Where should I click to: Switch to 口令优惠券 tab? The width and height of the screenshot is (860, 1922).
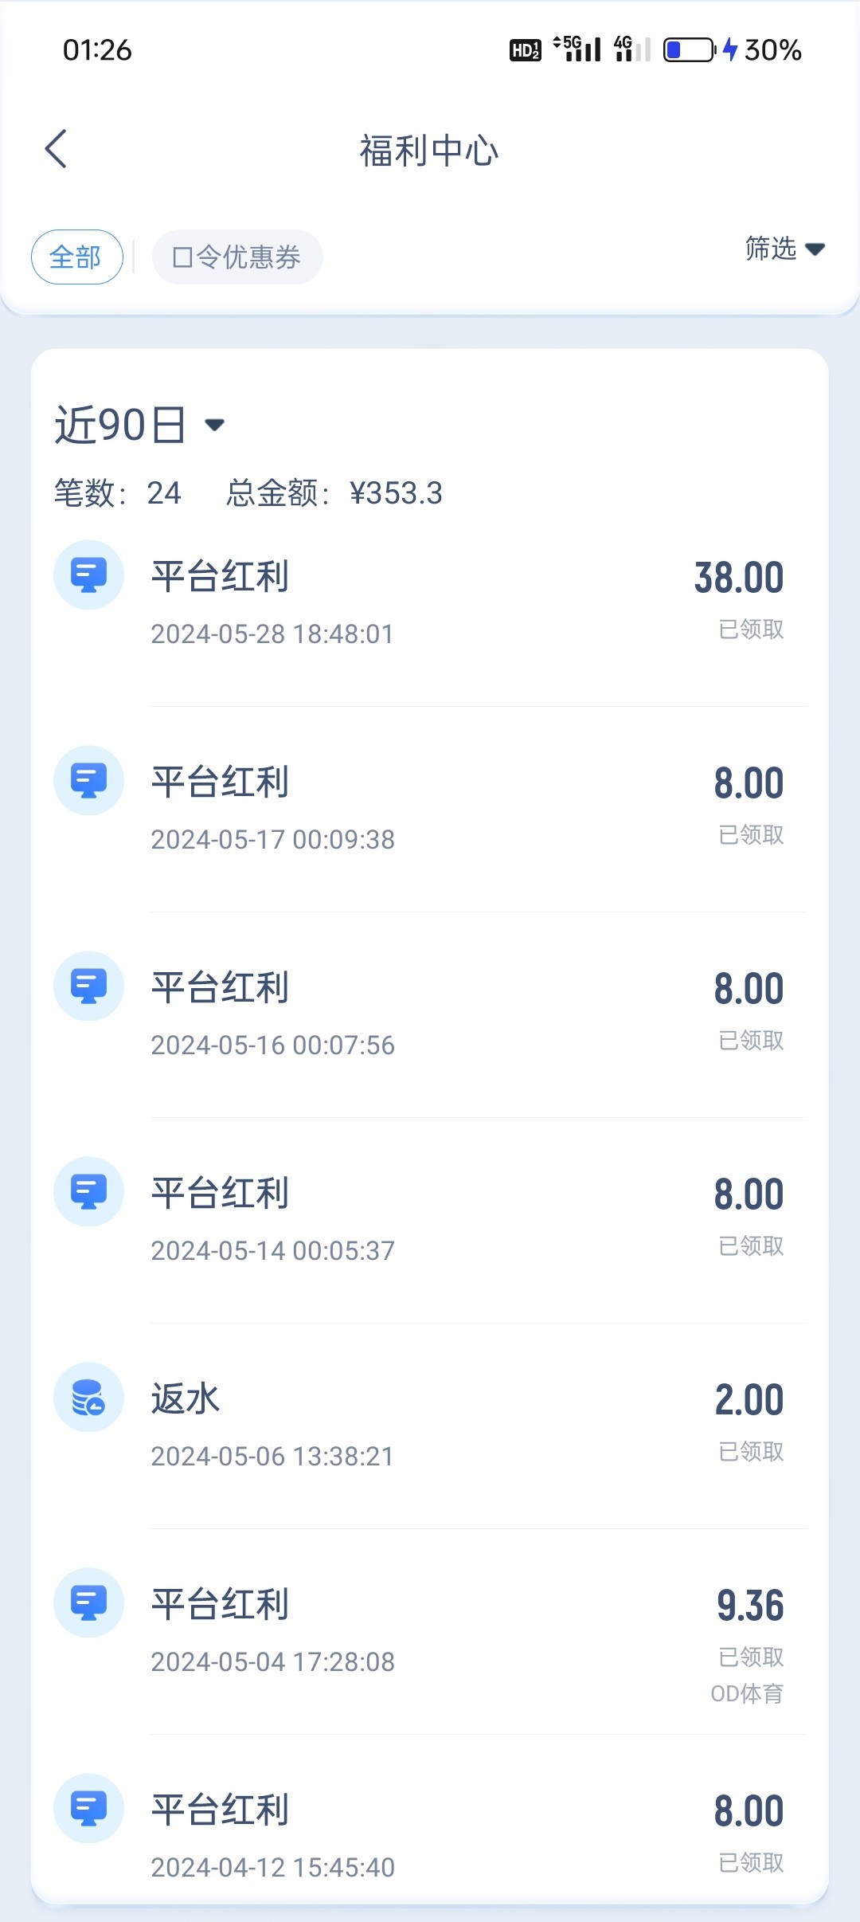pyautogui.click(x=236, y=257)
